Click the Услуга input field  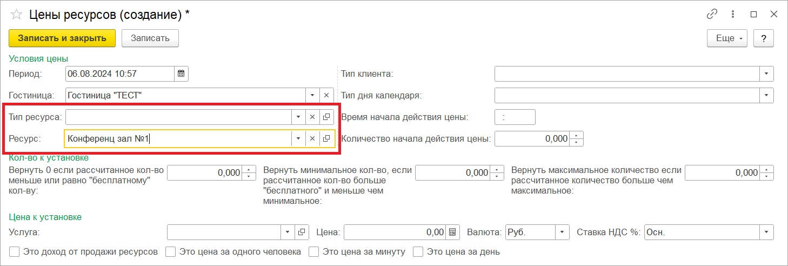(x=224, y=232)
